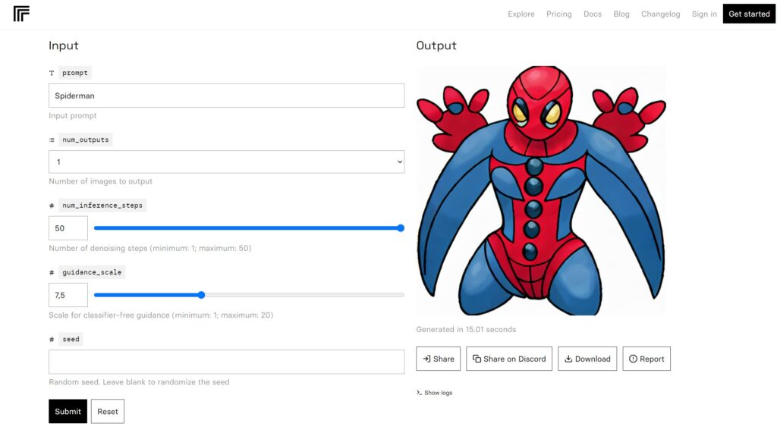Adjust the num_inference_steps slider handle
The width and height of the screenshot is (777, 436).
(401, 228)
